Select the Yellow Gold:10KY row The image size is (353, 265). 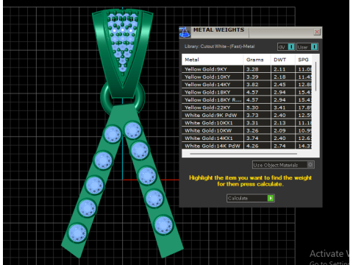[x=247, y=77]
